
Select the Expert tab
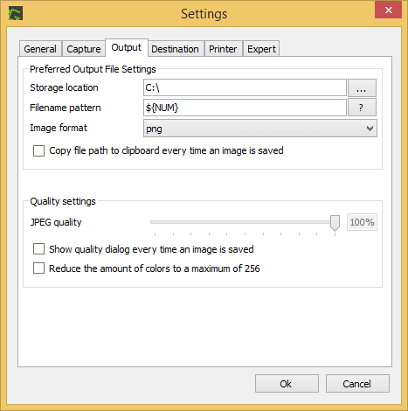tap(261, 49)
